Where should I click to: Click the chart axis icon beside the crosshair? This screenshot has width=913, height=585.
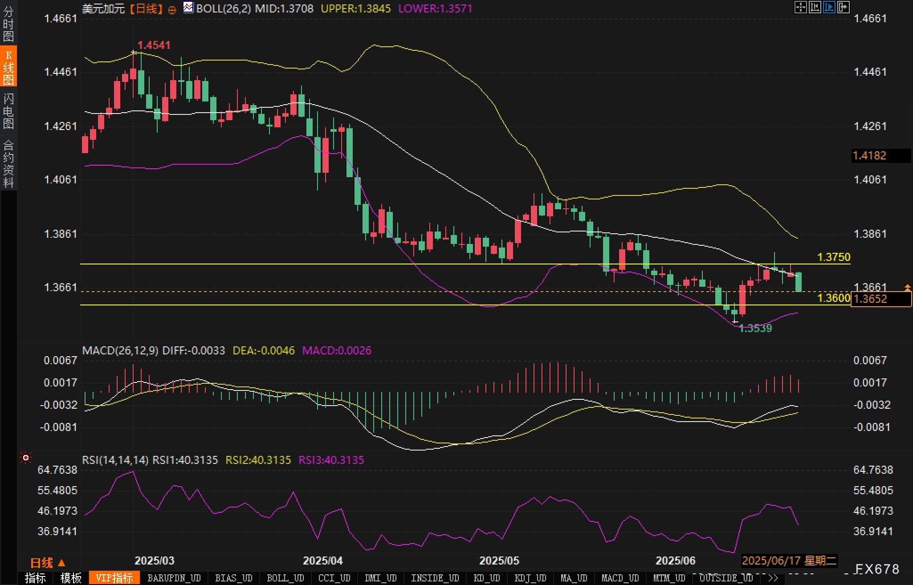[x=815, y=7]
